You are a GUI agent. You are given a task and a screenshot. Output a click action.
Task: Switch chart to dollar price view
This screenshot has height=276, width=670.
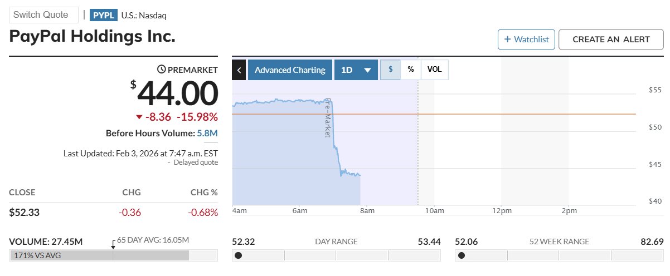(390, 70)
